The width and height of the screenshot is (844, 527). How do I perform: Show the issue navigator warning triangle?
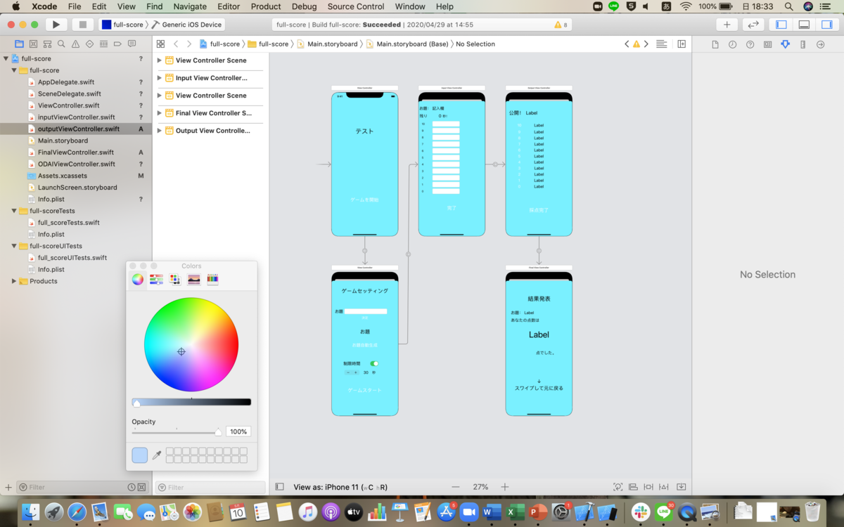click(75, 44)
